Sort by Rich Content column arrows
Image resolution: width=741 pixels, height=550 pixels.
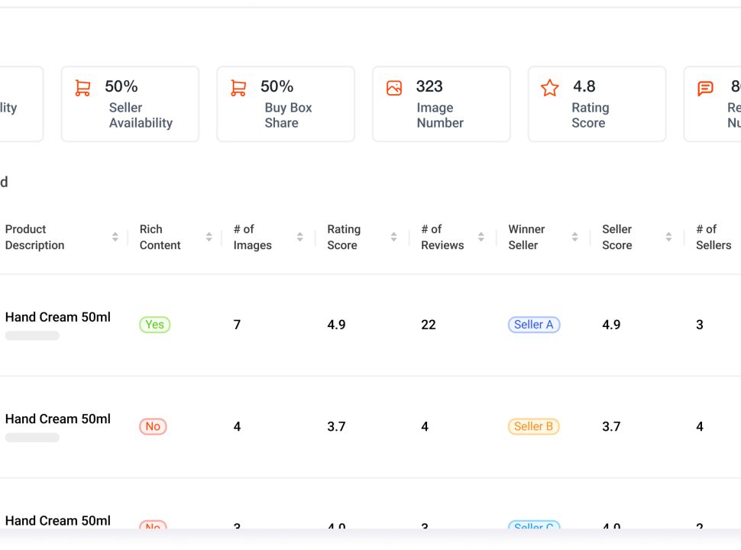pos(209,238)
